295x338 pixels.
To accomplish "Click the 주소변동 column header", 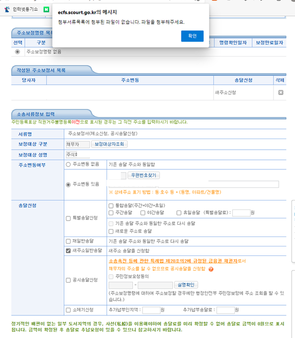I will click(x=130, y=80).
